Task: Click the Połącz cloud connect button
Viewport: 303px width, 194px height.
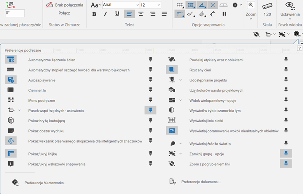Action: pos(64,13)
